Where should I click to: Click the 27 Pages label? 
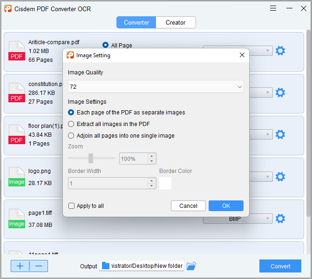[41, 102]
